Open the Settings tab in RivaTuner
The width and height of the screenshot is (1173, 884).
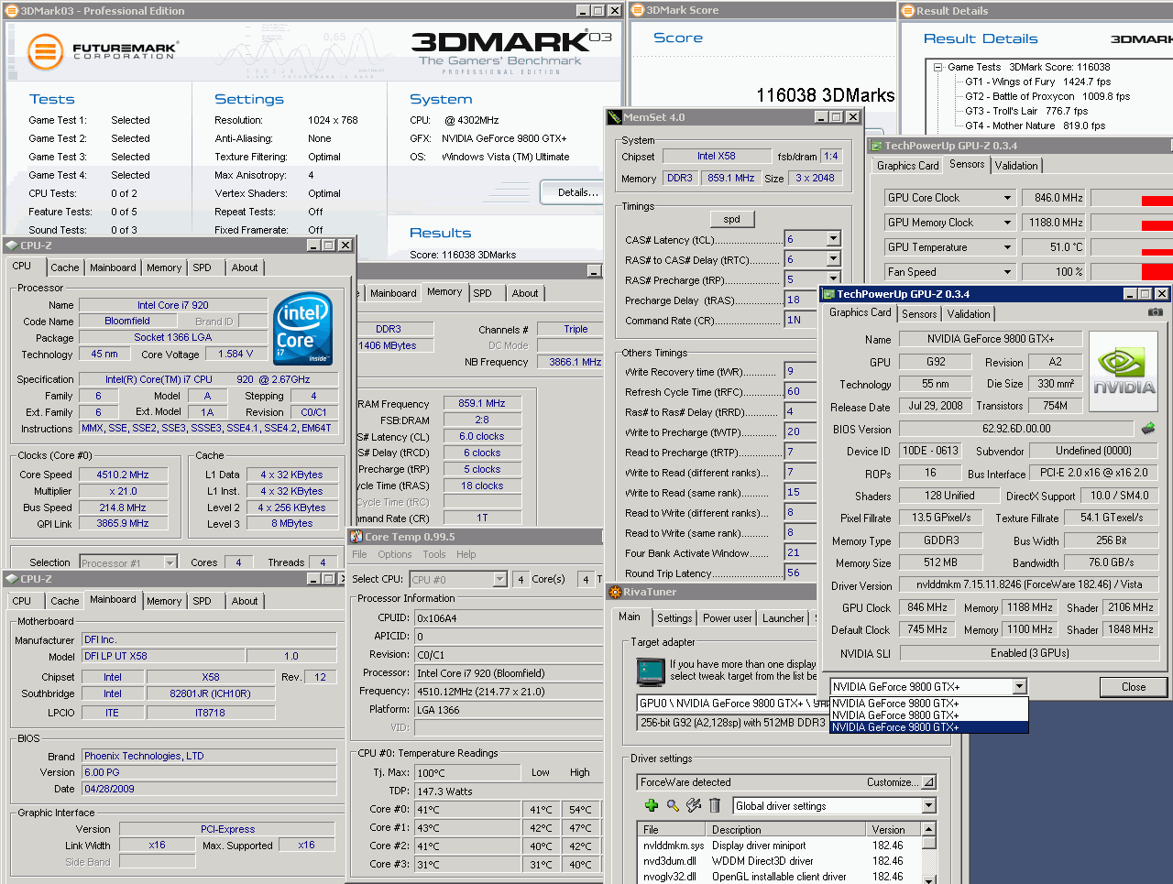click(x=674, y=618)
